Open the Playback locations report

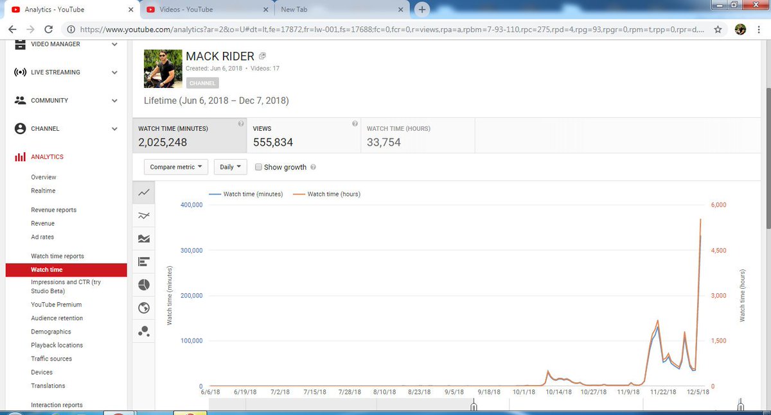(57, 345)
